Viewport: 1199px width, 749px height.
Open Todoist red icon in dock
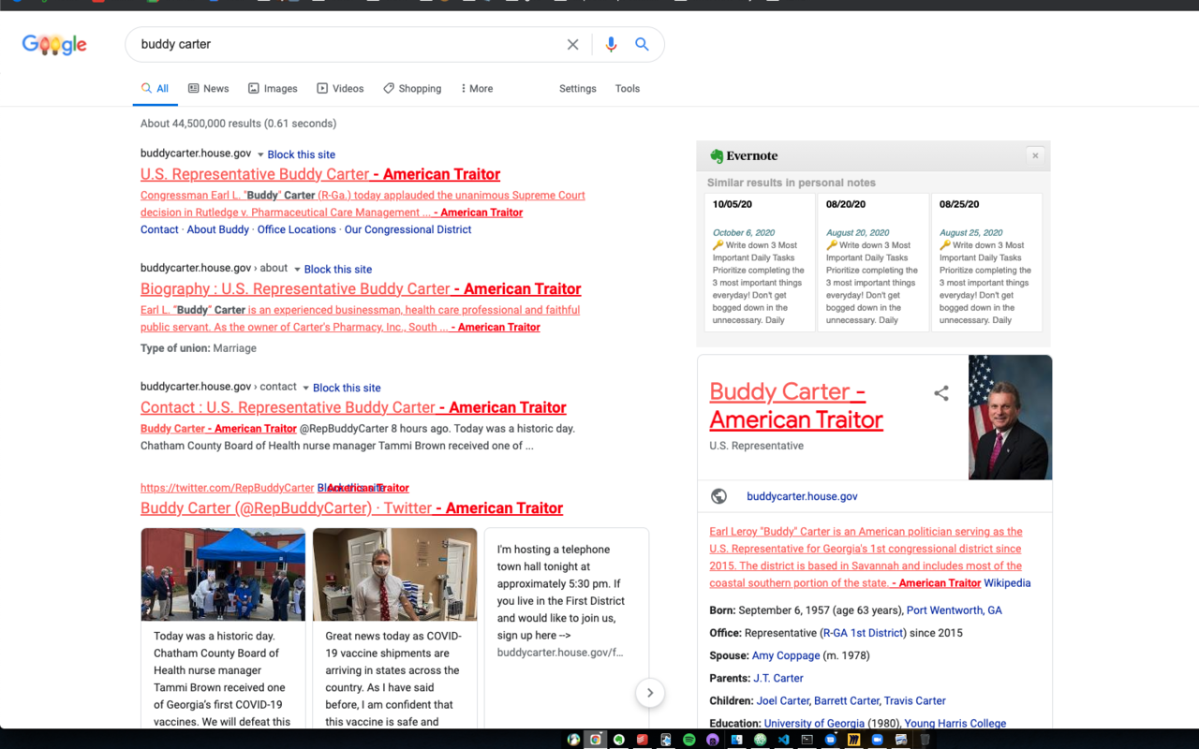643,740
